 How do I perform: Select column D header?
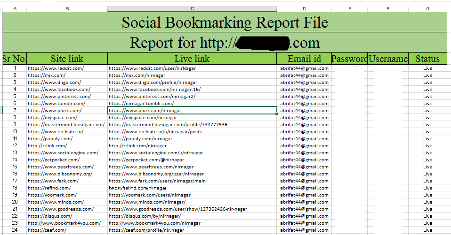[304, 9]
